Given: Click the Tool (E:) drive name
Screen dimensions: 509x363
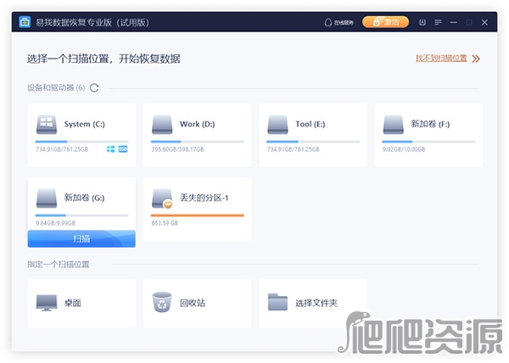Looking at the screenshot, I should pos(310,124).
